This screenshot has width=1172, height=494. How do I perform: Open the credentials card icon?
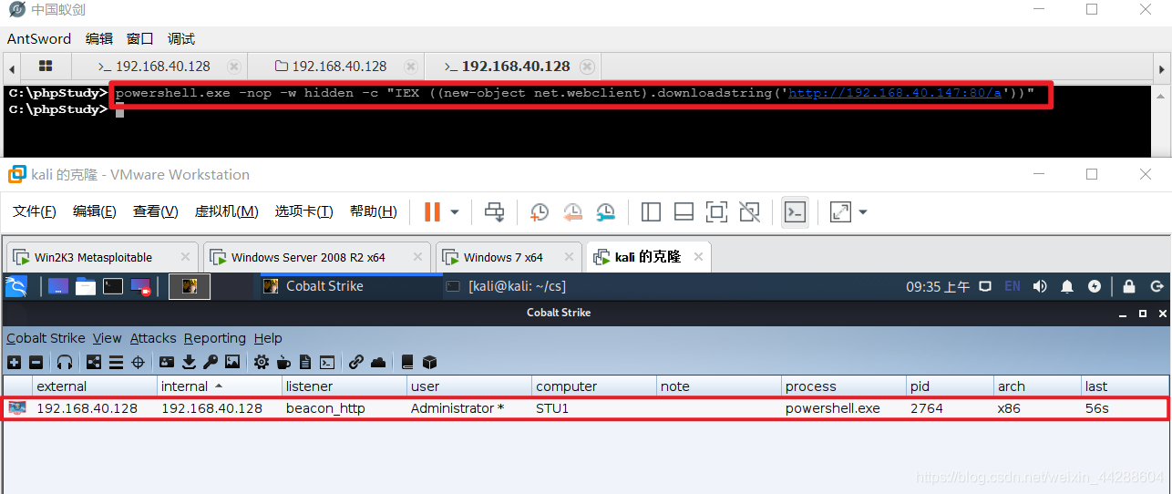pyautogui.click(x=167, y=362)
